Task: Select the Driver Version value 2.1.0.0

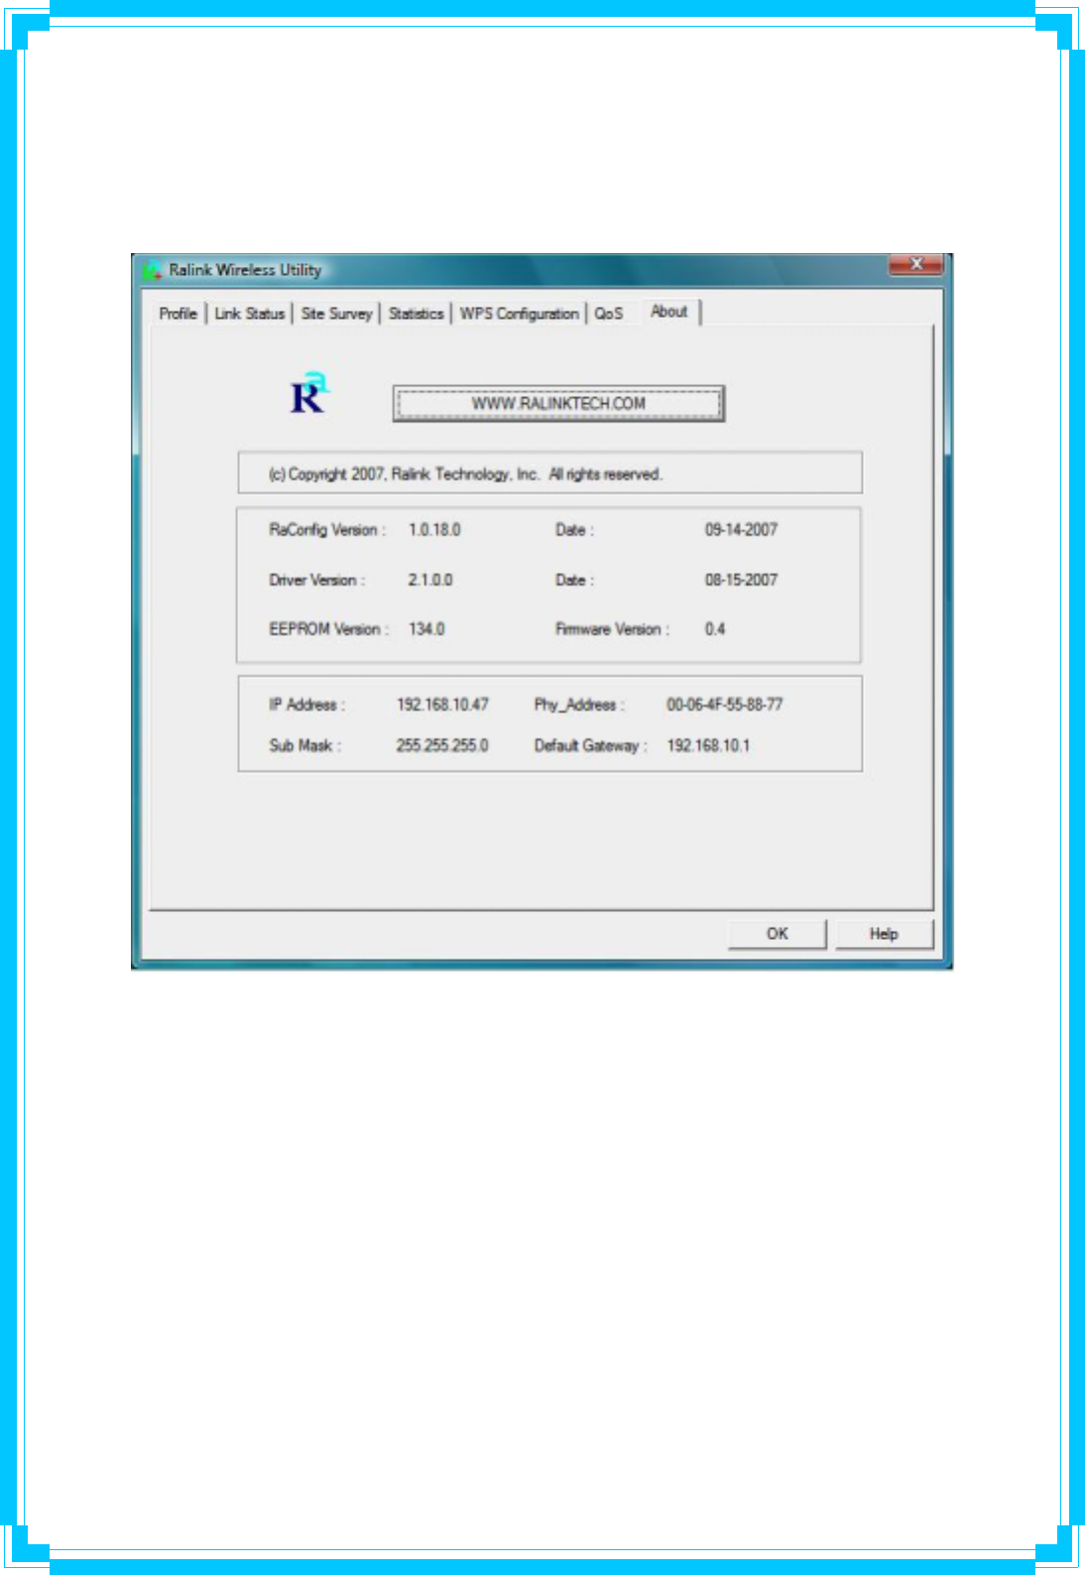Action: click(x=430, y=580)
